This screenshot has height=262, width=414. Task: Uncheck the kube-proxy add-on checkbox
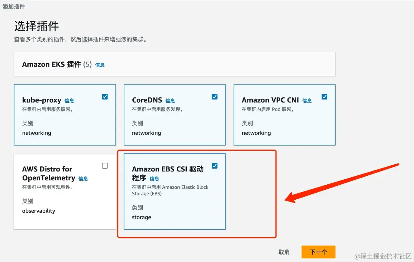(105, 97)
